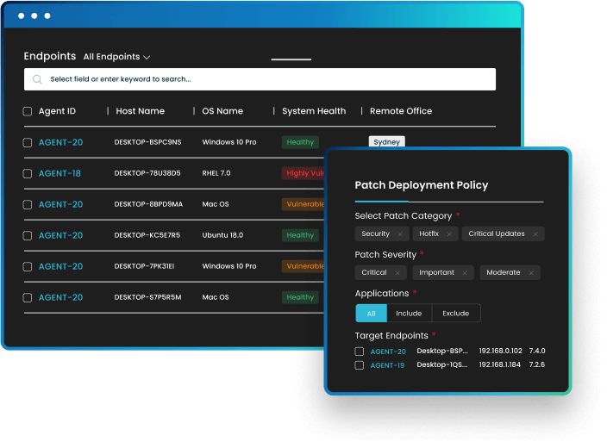This screenshot has width=607, height=448.
Task: Switch Applications to the Exclude tab
Action: coord(455,314)
